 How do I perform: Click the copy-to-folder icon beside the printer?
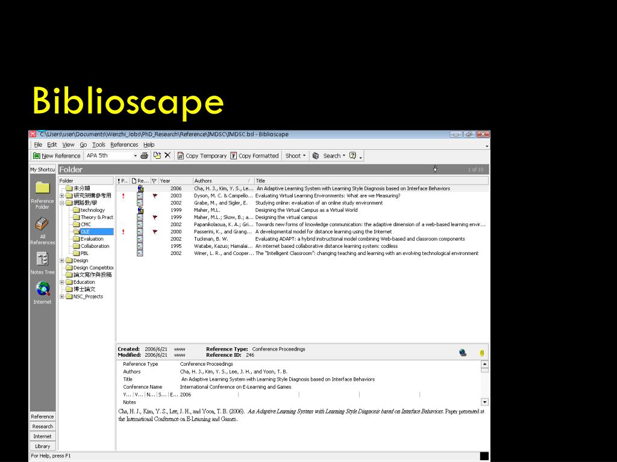tap(157, 155)
